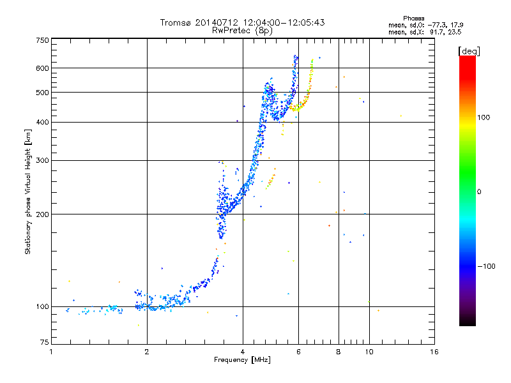Click the y-axis tick label '750'

[42, 40]
